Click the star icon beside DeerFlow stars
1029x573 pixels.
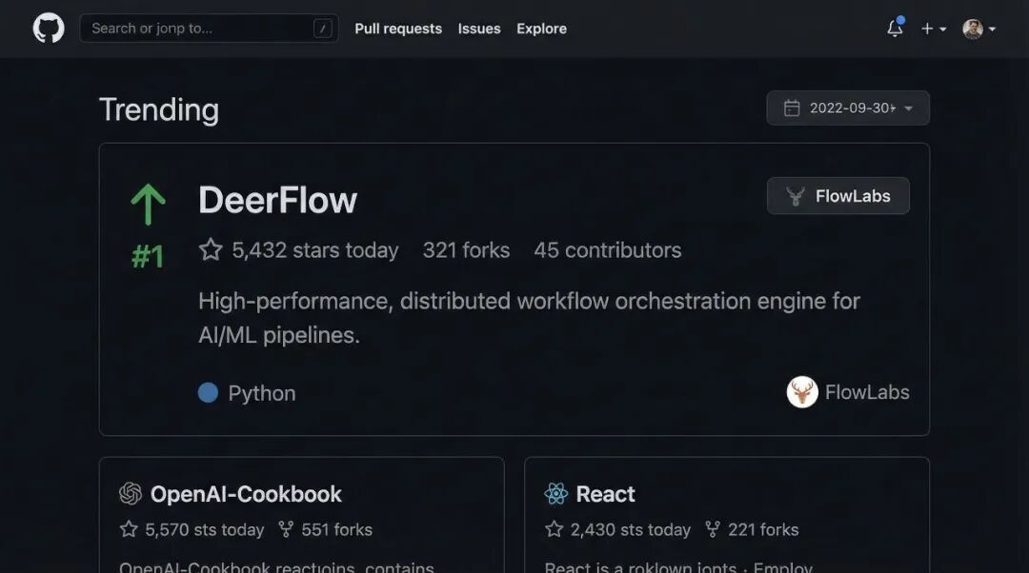211,249
